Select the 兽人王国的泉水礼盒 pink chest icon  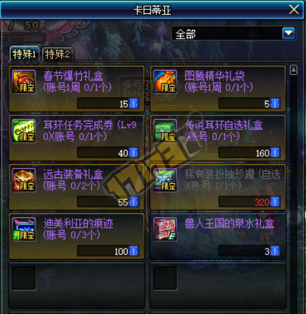pos(165,229)
